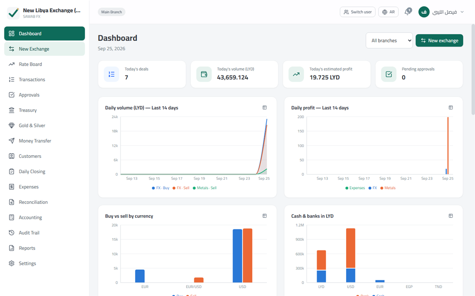Click the Settings gear icon
The width and height of the screenshot is (475, 296).
pos(11,264)
